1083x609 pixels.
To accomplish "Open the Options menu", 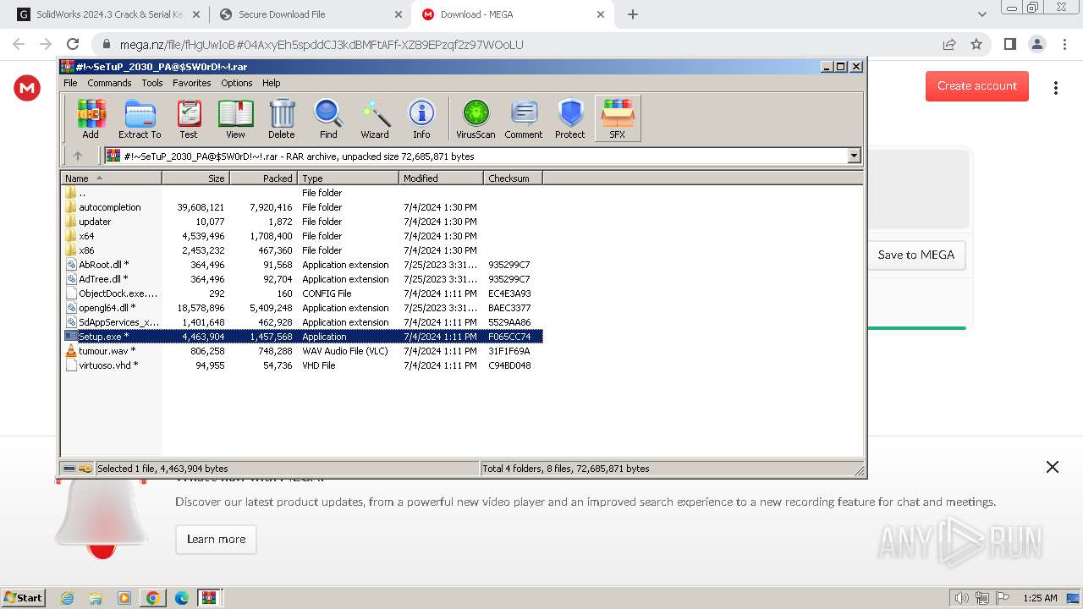I will 237,83.
